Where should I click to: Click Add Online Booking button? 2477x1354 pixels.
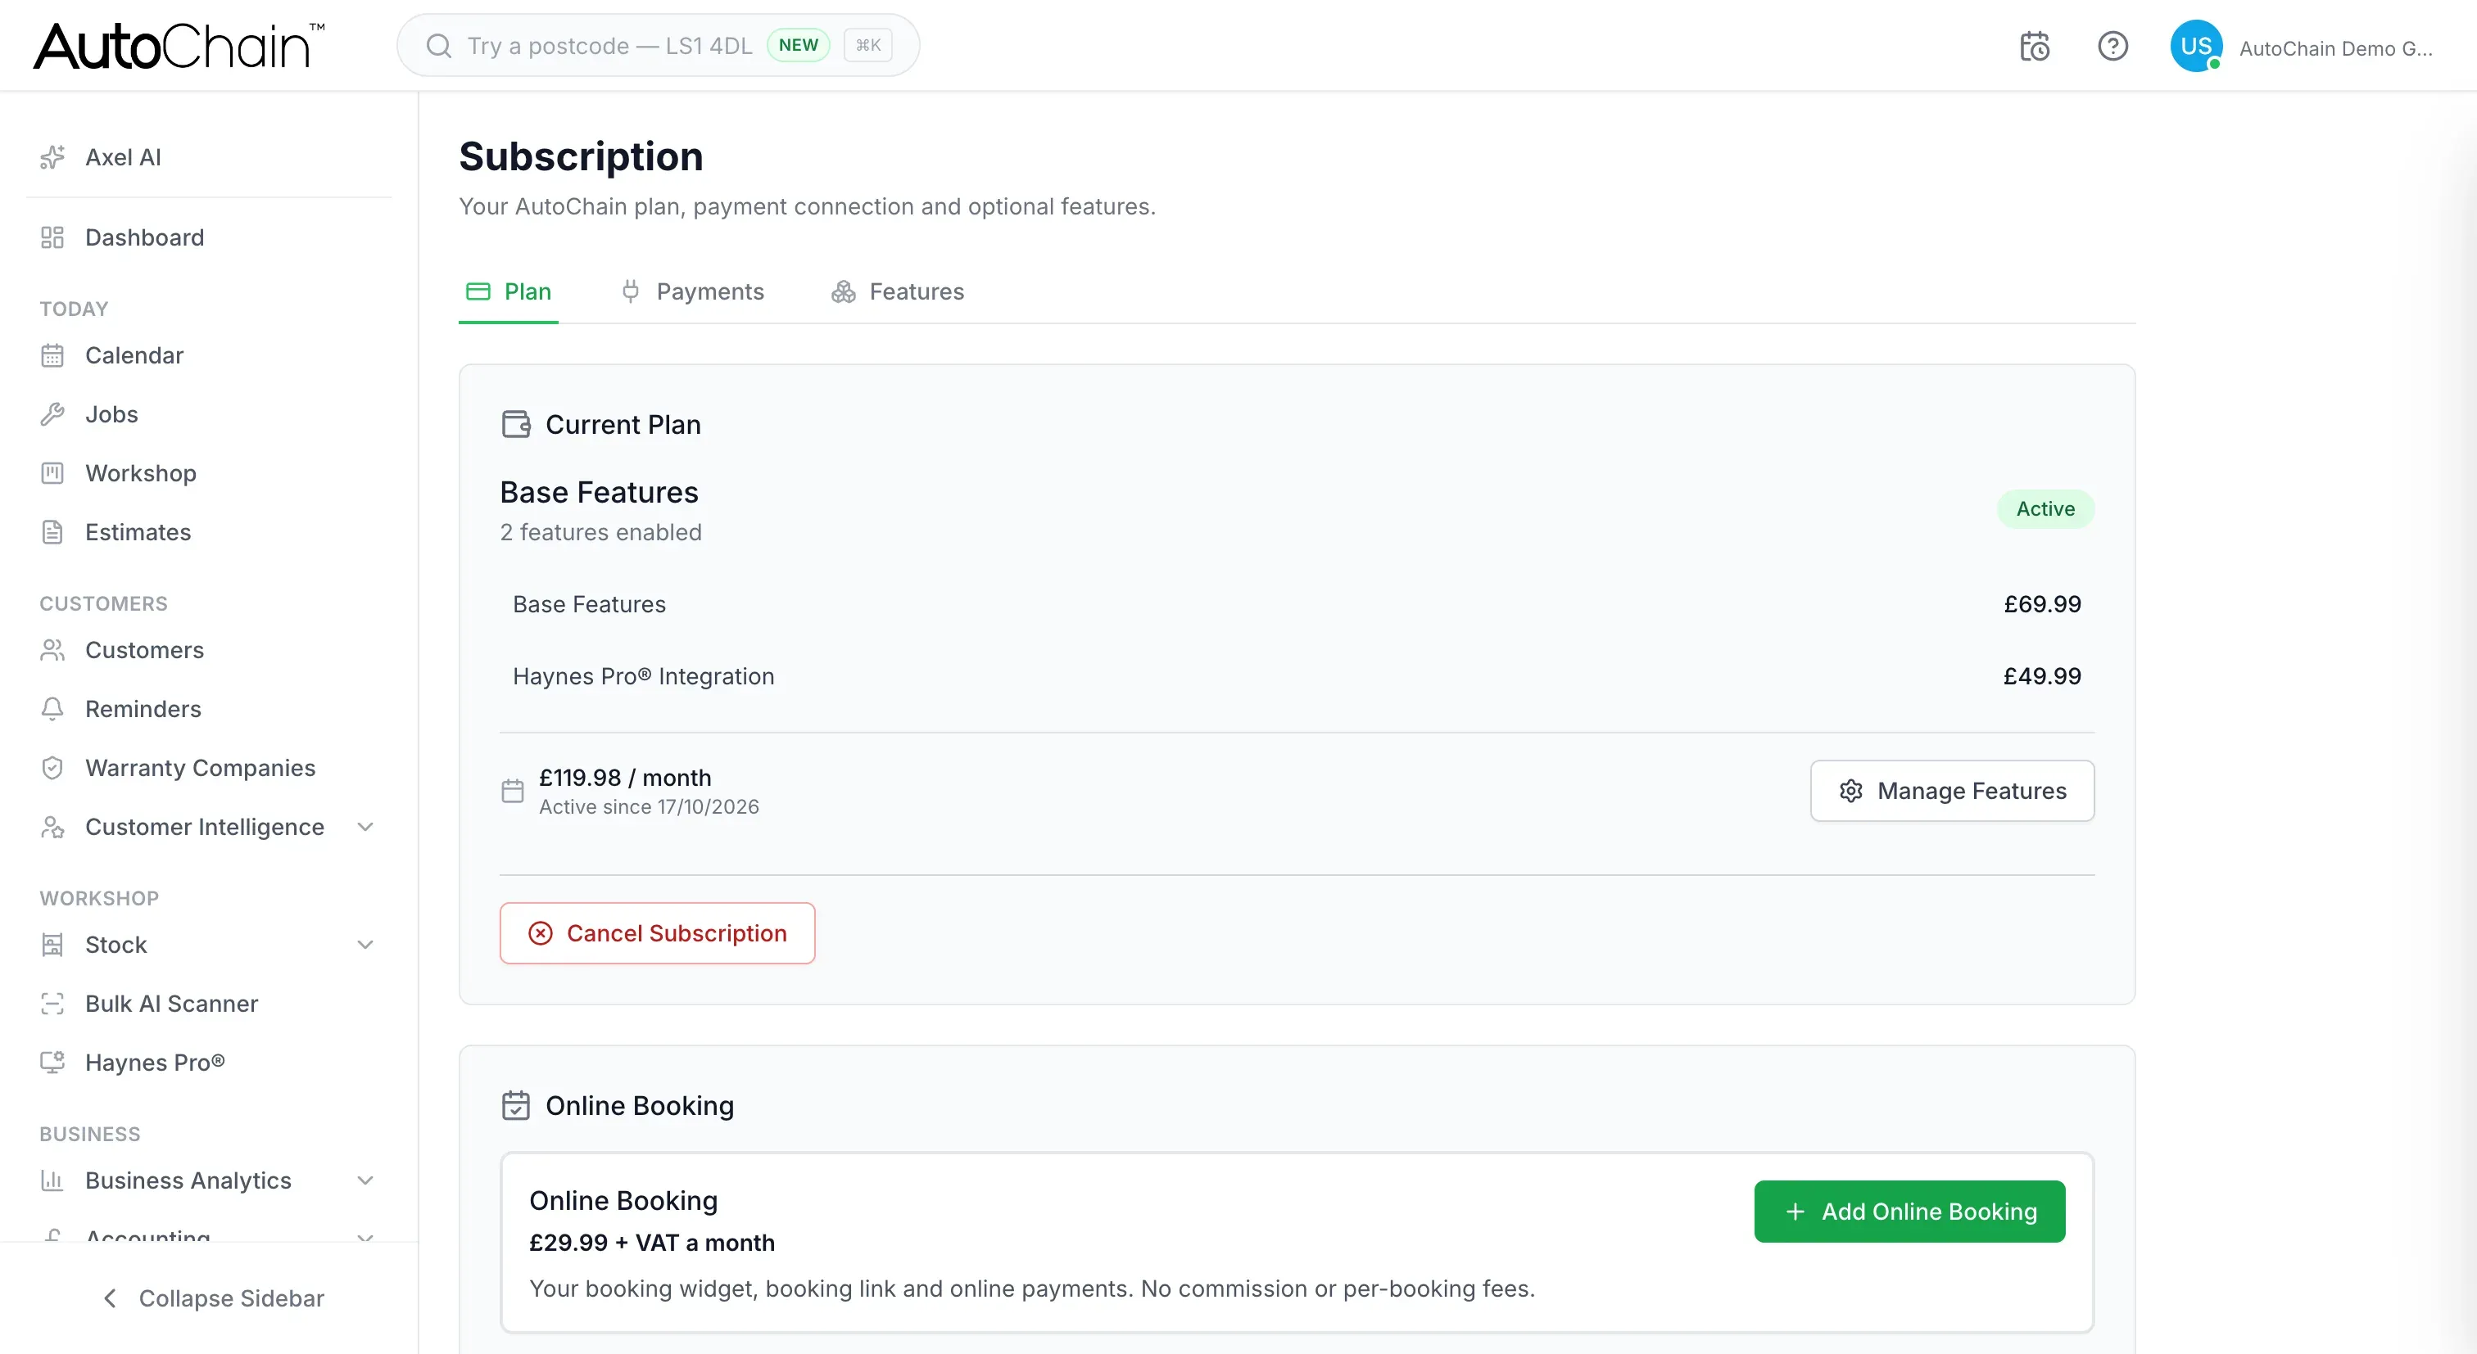(x=1909, y=1212)
